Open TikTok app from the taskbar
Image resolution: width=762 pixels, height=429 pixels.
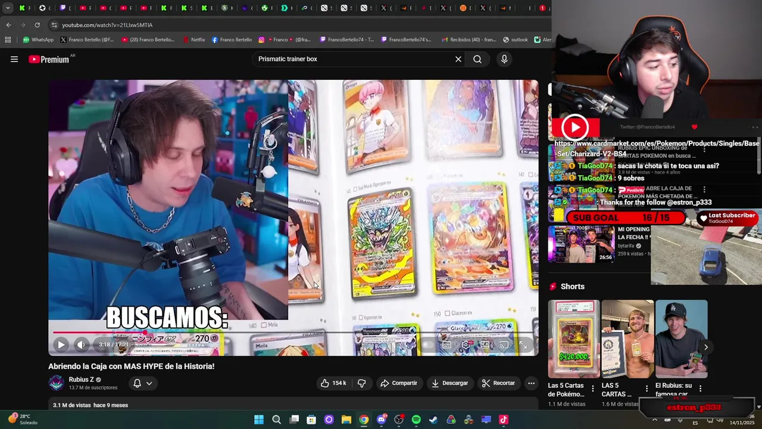pos(504,419)
